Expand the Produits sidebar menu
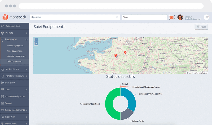 [x=14, y=33]
